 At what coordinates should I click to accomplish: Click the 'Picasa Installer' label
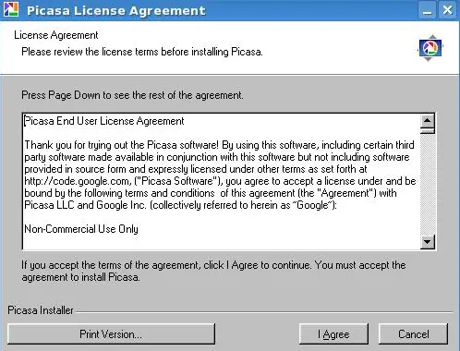41,310
